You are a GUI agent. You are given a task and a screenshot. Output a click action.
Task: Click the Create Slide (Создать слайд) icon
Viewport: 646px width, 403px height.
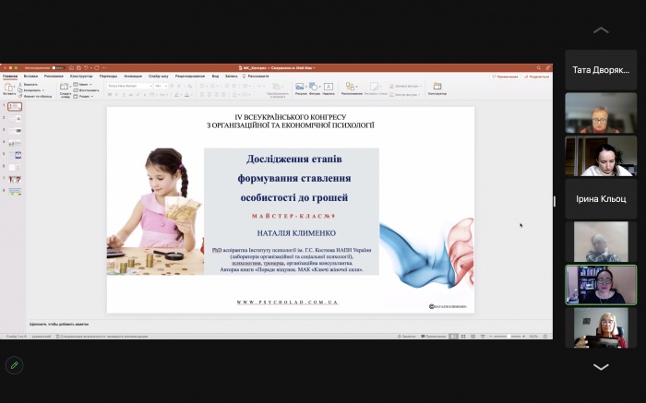click(66, 88)
